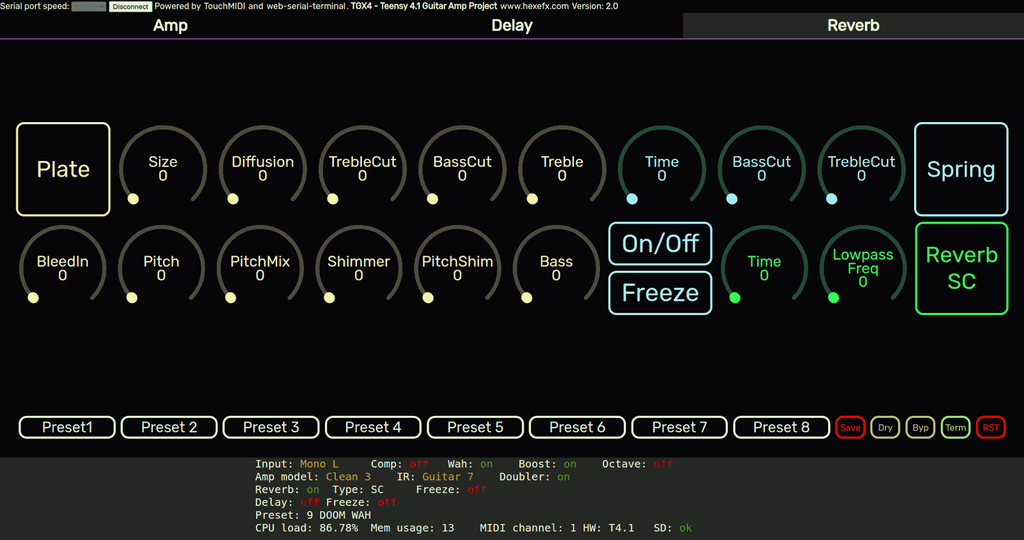Click the 'CPU load: 86.78%' readout
Screen dimensions: 1024x540
point(307,528)
